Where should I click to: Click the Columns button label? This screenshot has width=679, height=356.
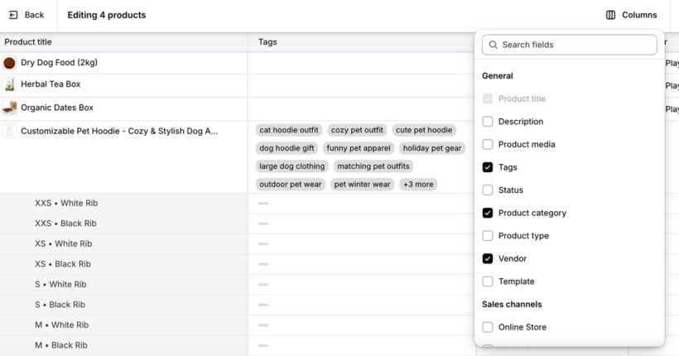coord(639,15)
